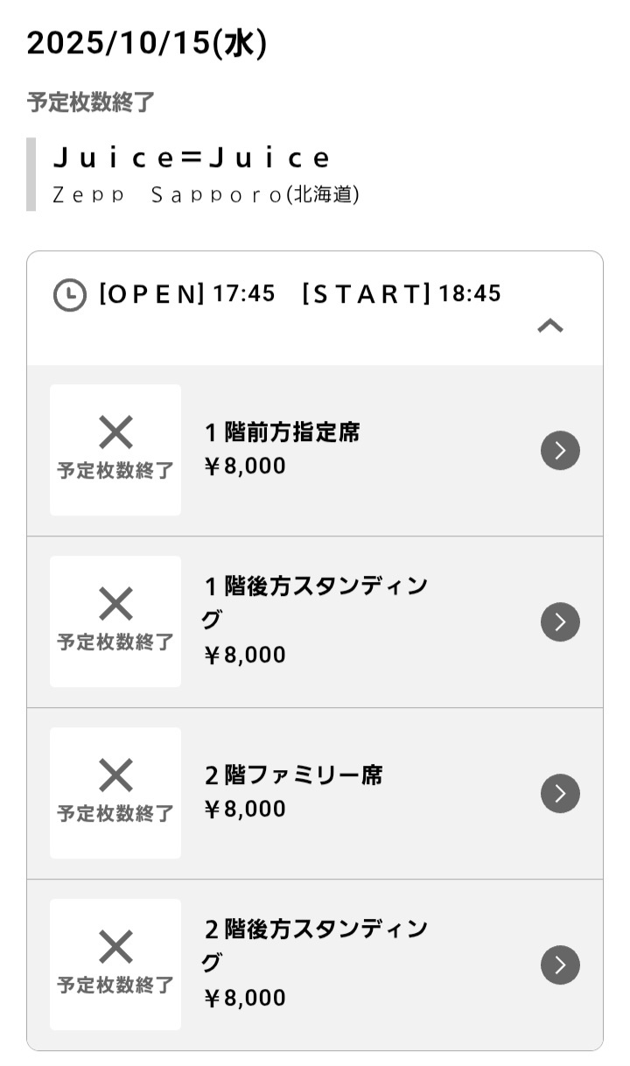Click the sold-out X icon for 1階後方スタンディング
This screenshot has height=1066, width=630.
(115, 605)
